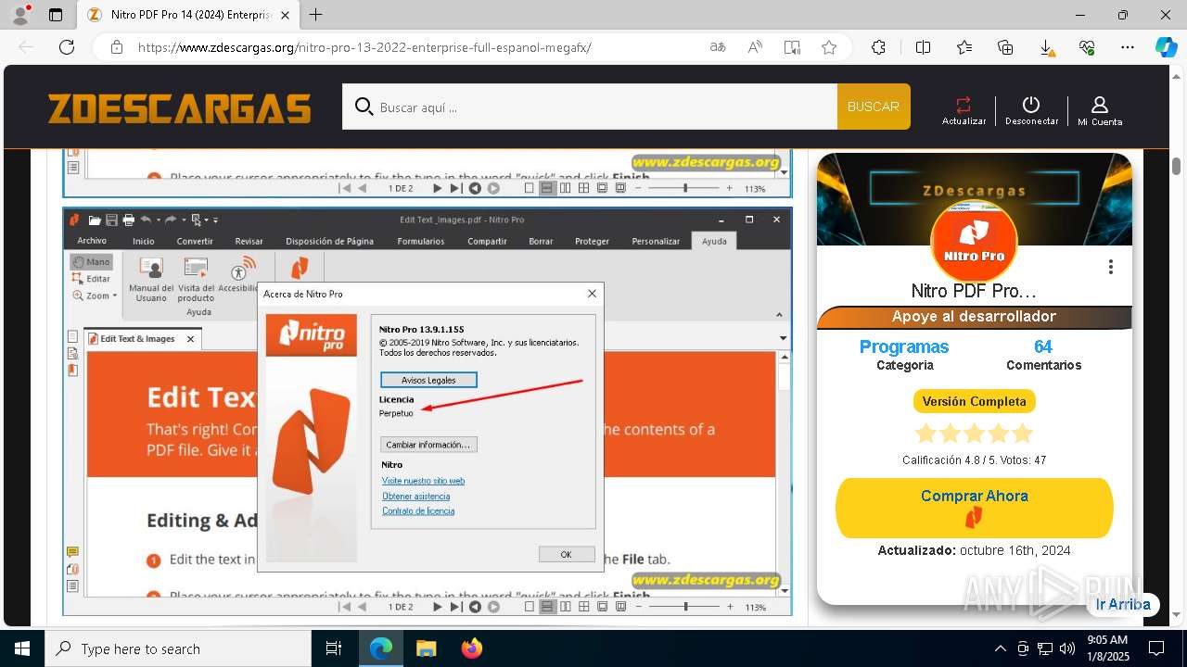Click the ZDESCARGAS site logo
Viewport: 1187px width, 667px height.
point(180,108)
